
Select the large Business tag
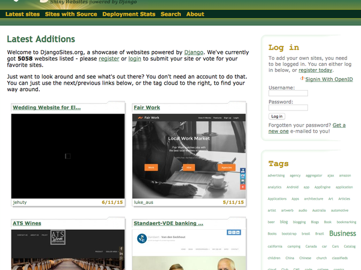(x=342, y=233)
